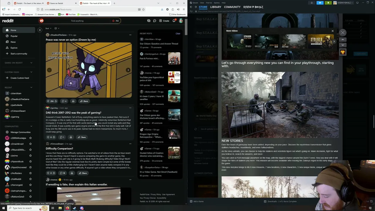Open Firefox application menu
The width and height of the screenshot is (375, 211).
click(183, 9)
